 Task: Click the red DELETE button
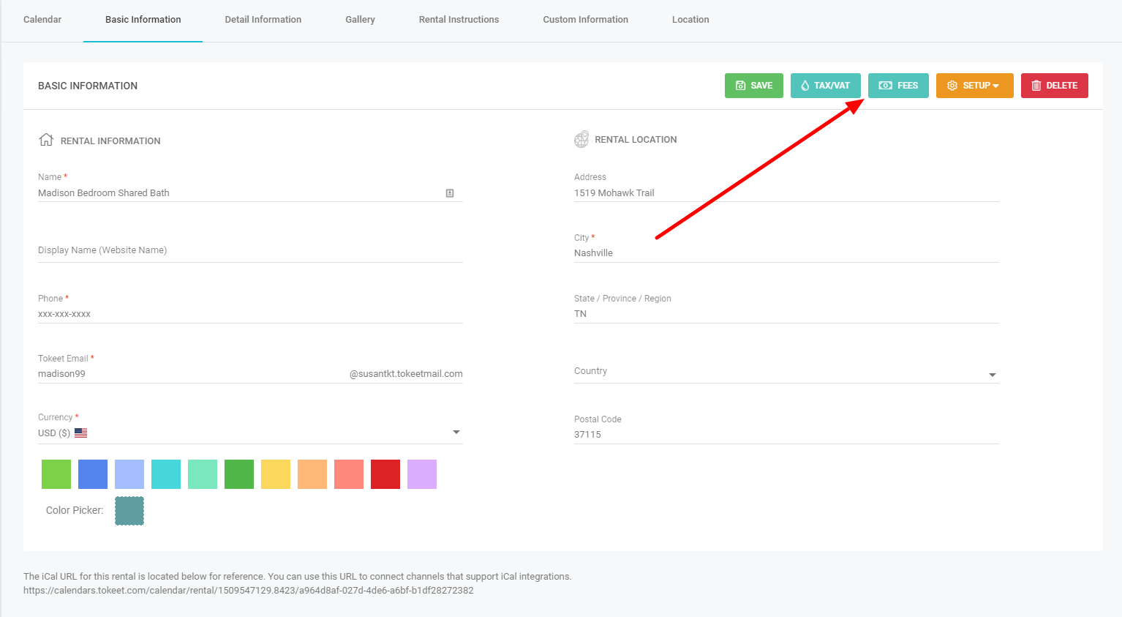1055,86
